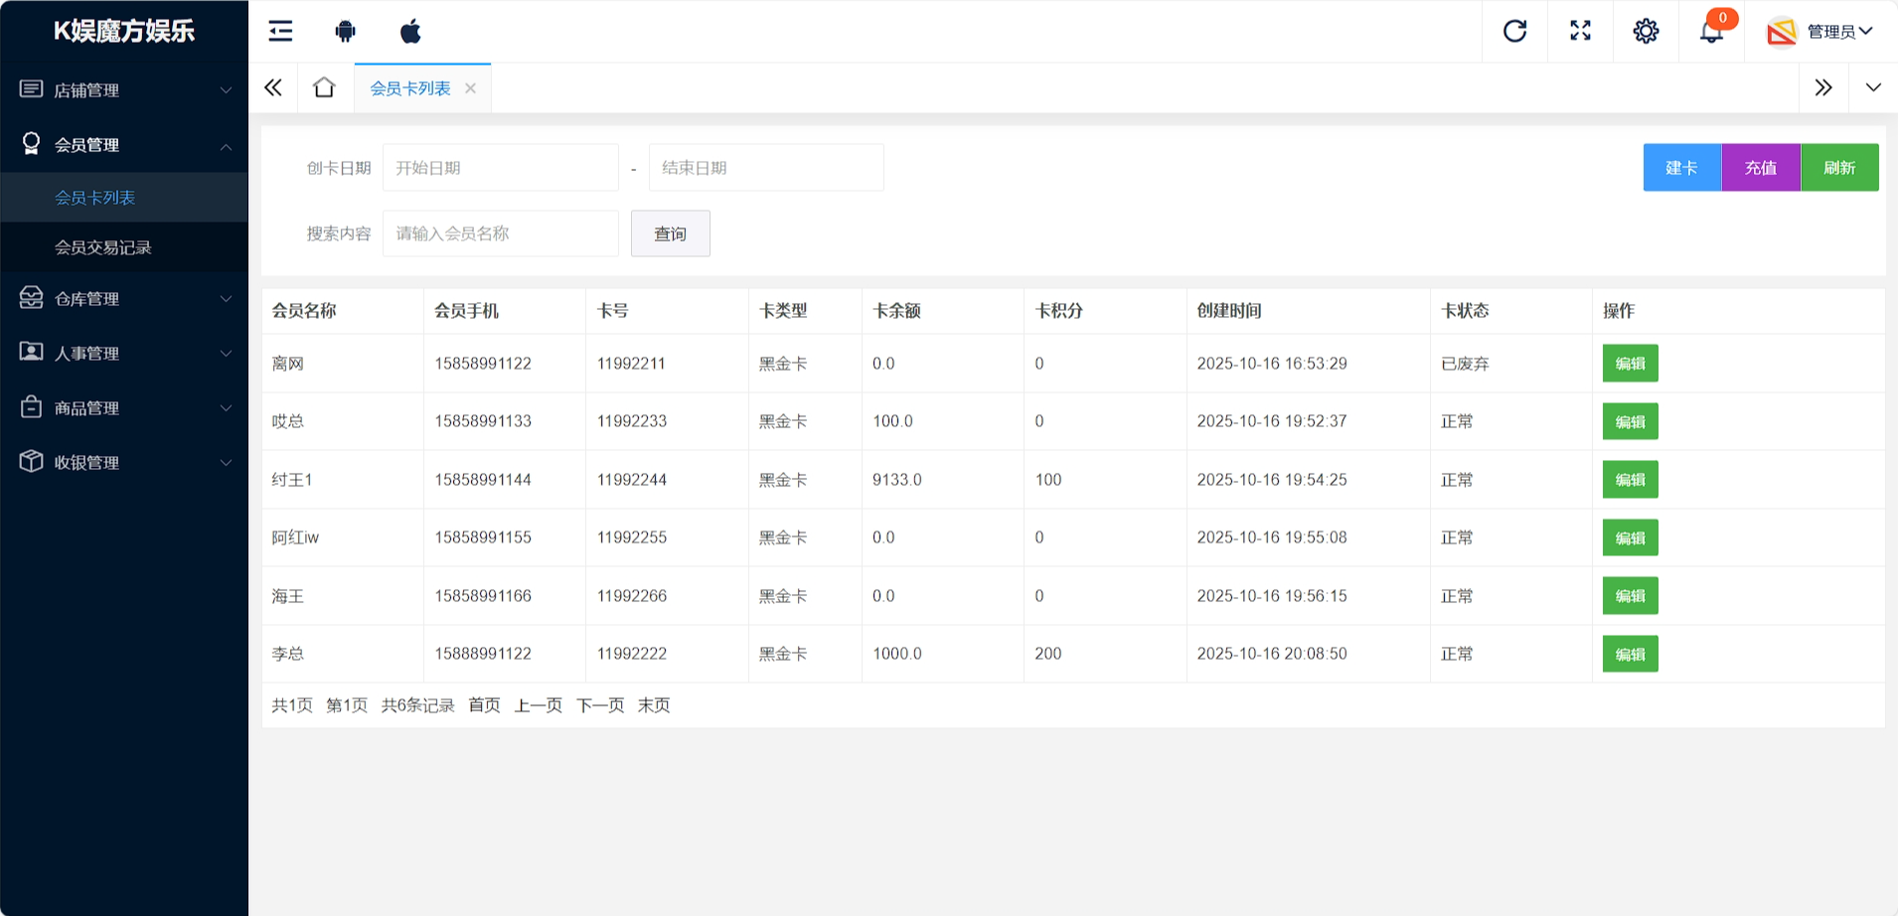Expand the 仓库管理 sidebar menu
Image resolution: width=1898 pixels, height=916 pixels.
point(124,299)
